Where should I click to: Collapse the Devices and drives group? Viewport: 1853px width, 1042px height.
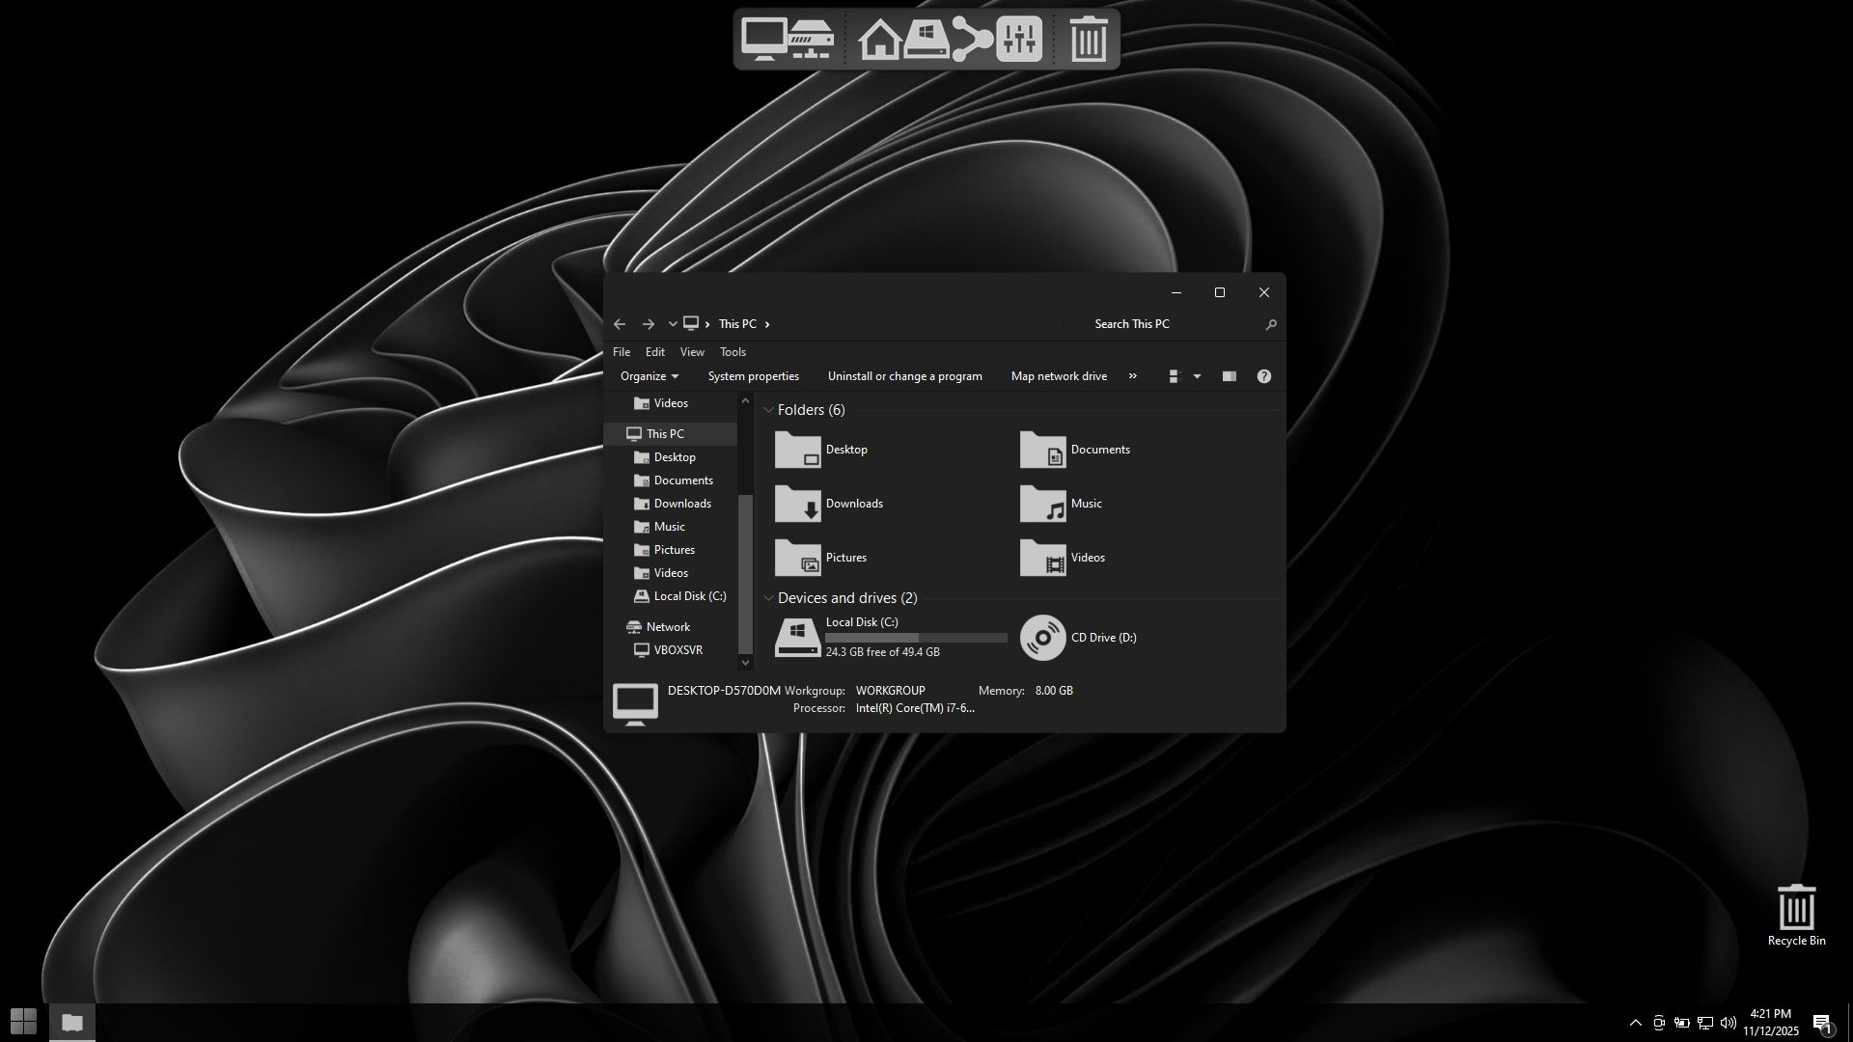pyautogui.click(x=769, y=598)
